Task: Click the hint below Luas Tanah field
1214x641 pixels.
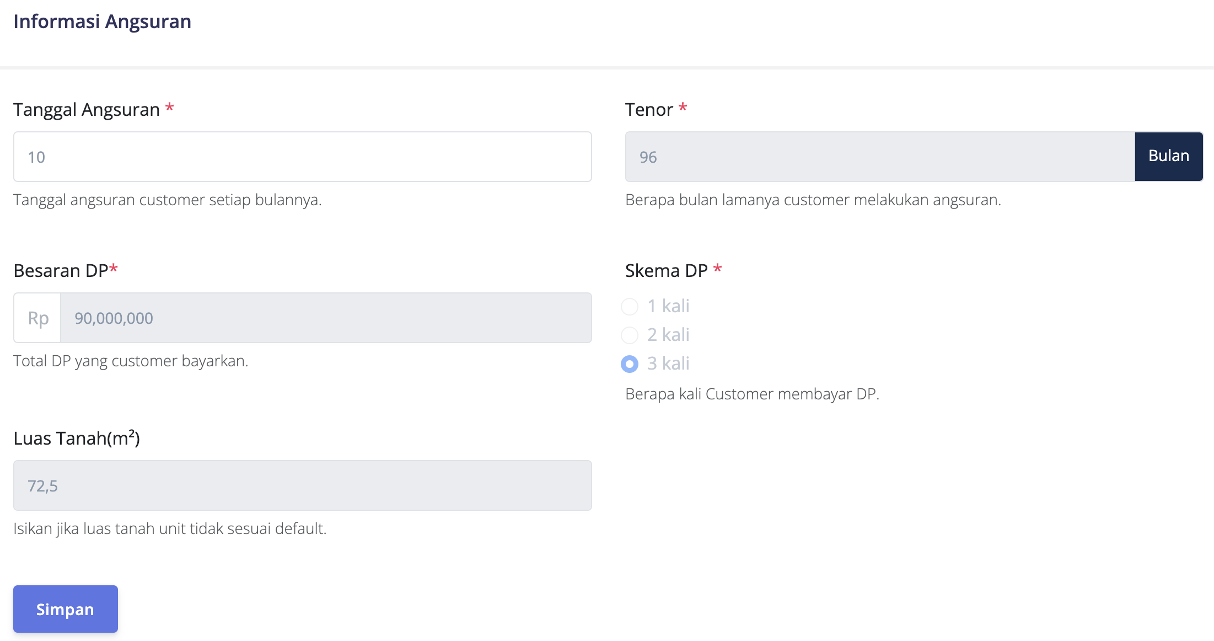Action: point(170,528)
